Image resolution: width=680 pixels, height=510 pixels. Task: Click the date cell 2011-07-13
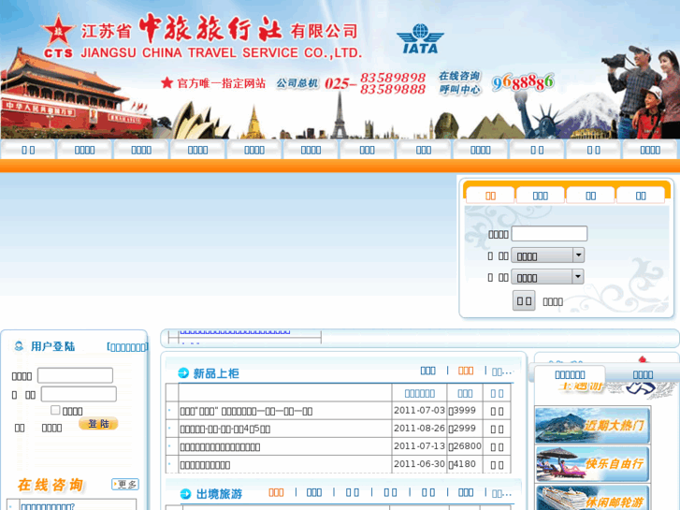[x=419, y=445]
